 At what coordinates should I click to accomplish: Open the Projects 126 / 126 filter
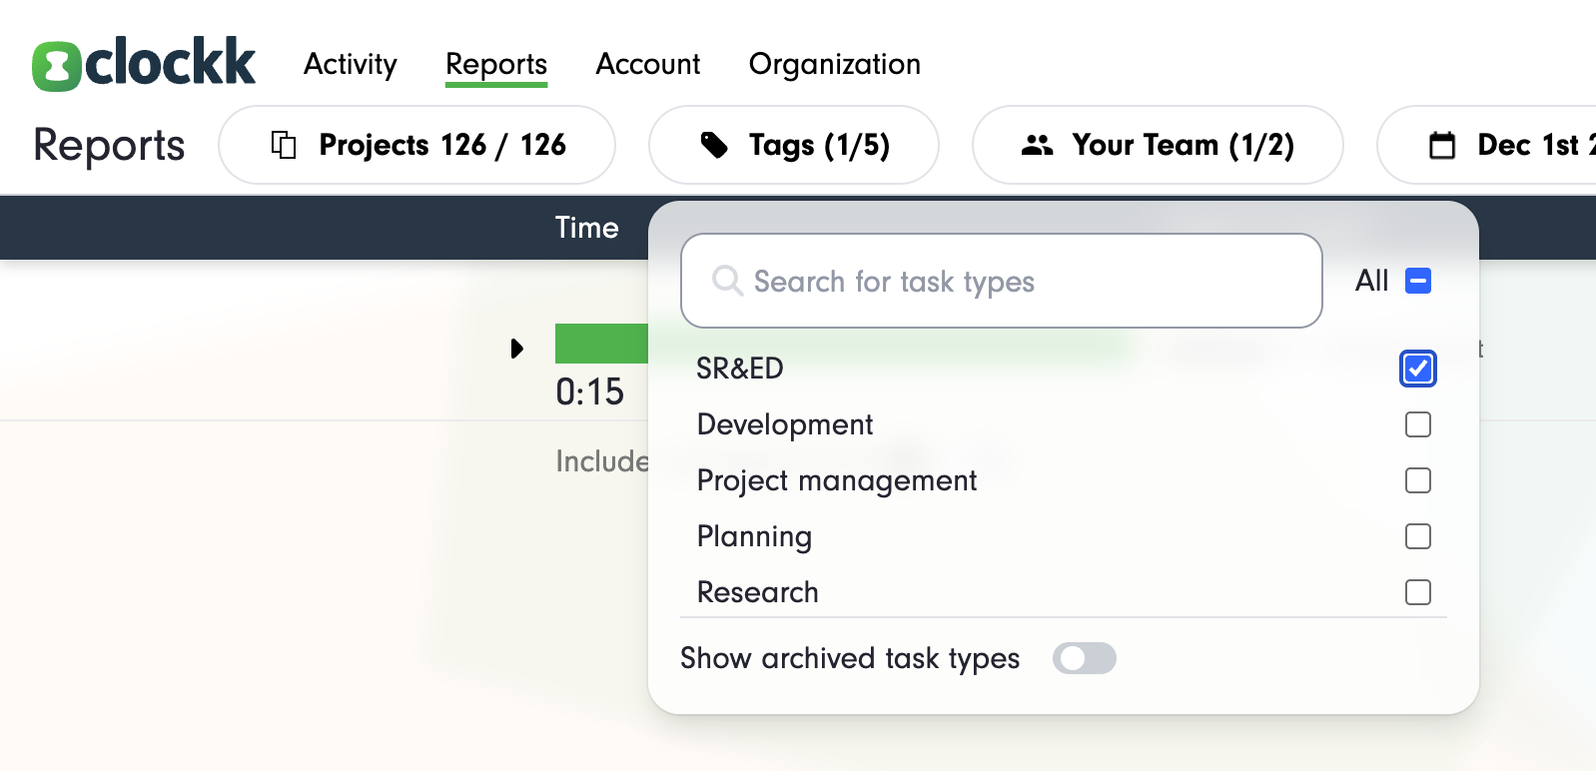click(416, 145)
